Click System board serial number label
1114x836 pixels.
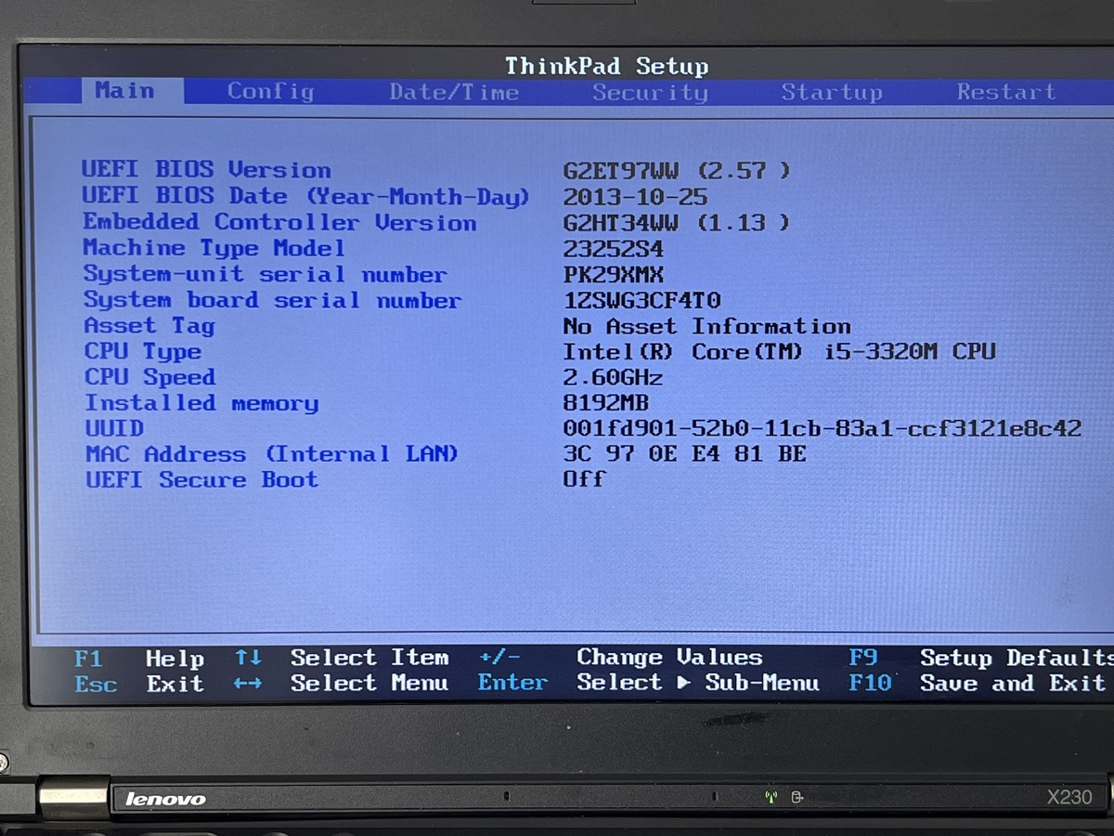pos(272,300)
